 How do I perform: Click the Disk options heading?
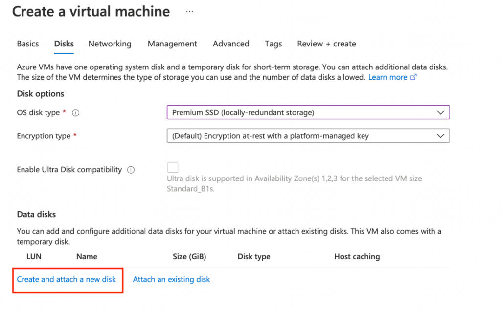click(x=40, y=94)
